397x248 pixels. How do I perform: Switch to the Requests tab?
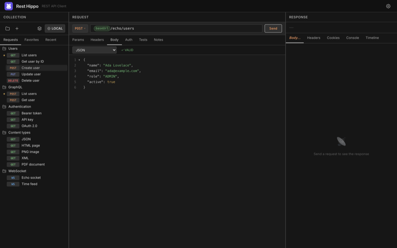tap(11, 40)
